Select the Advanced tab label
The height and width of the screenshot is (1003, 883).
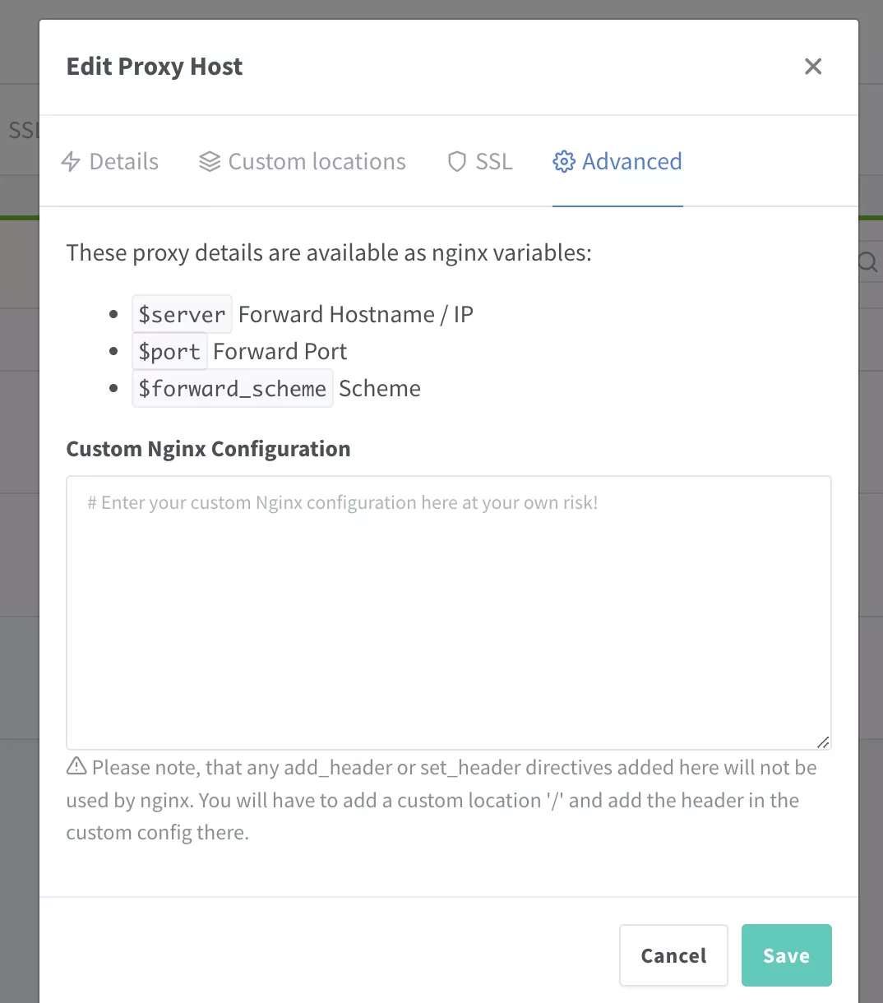[x=631, y=162]
